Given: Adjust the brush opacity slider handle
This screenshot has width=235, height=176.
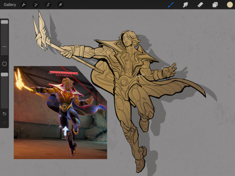Looking at the screenshot, I should click(x=4, y=75).
